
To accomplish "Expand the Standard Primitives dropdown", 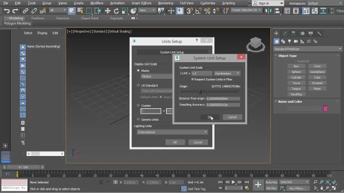I will [x=307, y=49].
